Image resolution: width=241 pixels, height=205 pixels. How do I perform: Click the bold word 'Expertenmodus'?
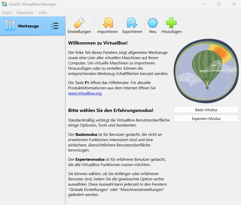point(90,159)
